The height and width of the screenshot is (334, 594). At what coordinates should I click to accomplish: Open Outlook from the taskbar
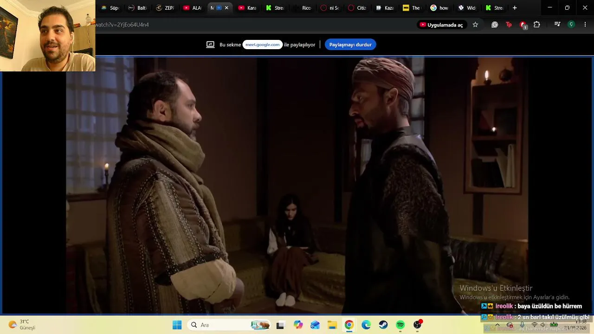(315, 325)
